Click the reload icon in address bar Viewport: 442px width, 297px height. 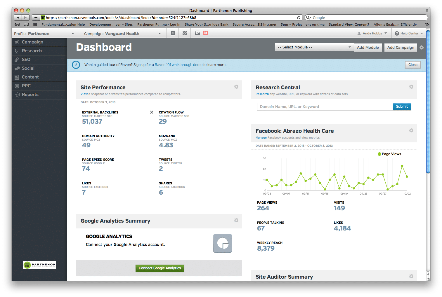point(299,18)
